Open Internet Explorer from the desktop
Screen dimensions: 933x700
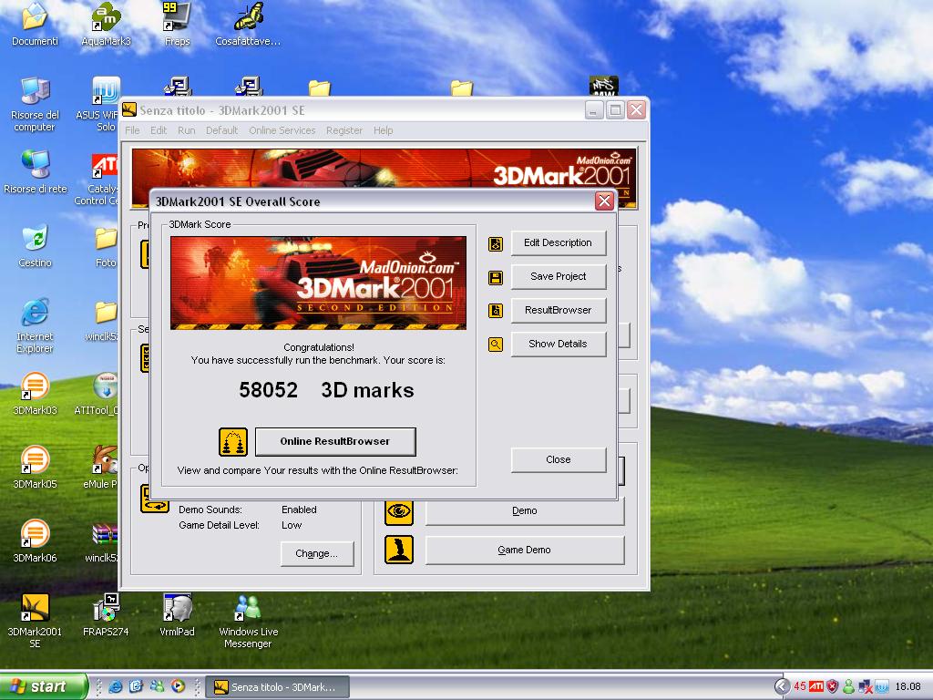click(x=36, y=325)
